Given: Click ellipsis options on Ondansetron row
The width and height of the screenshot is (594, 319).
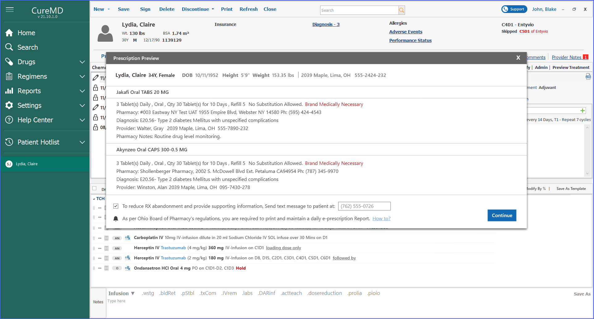Looking at the screenshot, I should pyautogui.click(x=100, y=268).
